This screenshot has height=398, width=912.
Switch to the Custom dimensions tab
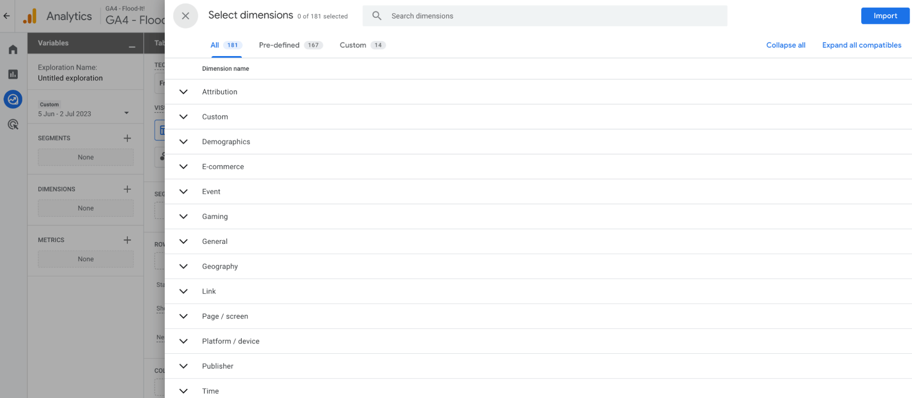[x=362, y=45]
